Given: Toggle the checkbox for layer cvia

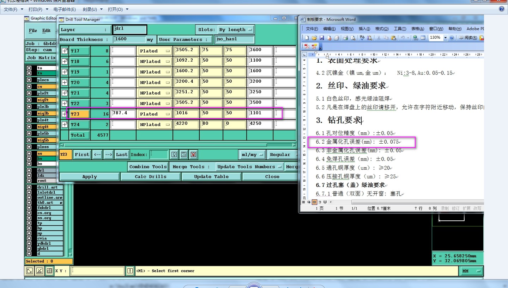Looking at the screenshot, I should point(29,238).
